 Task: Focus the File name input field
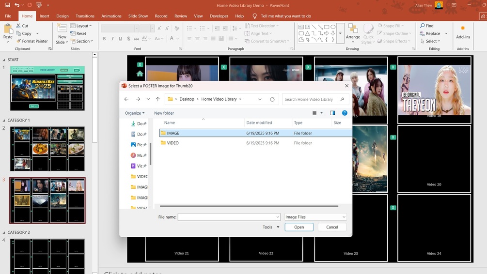(x=229, y=217)
